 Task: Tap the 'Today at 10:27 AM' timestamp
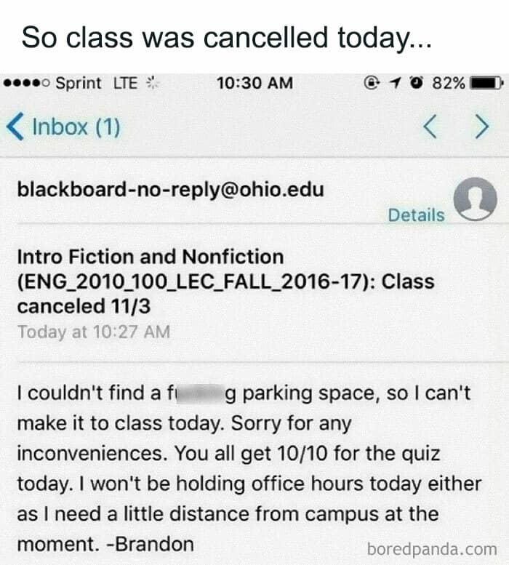click(93, 332)
